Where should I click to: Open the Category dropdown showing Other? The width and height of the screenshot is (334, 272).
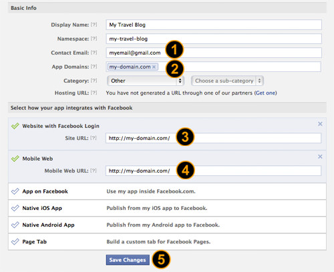tap(146, 81)
